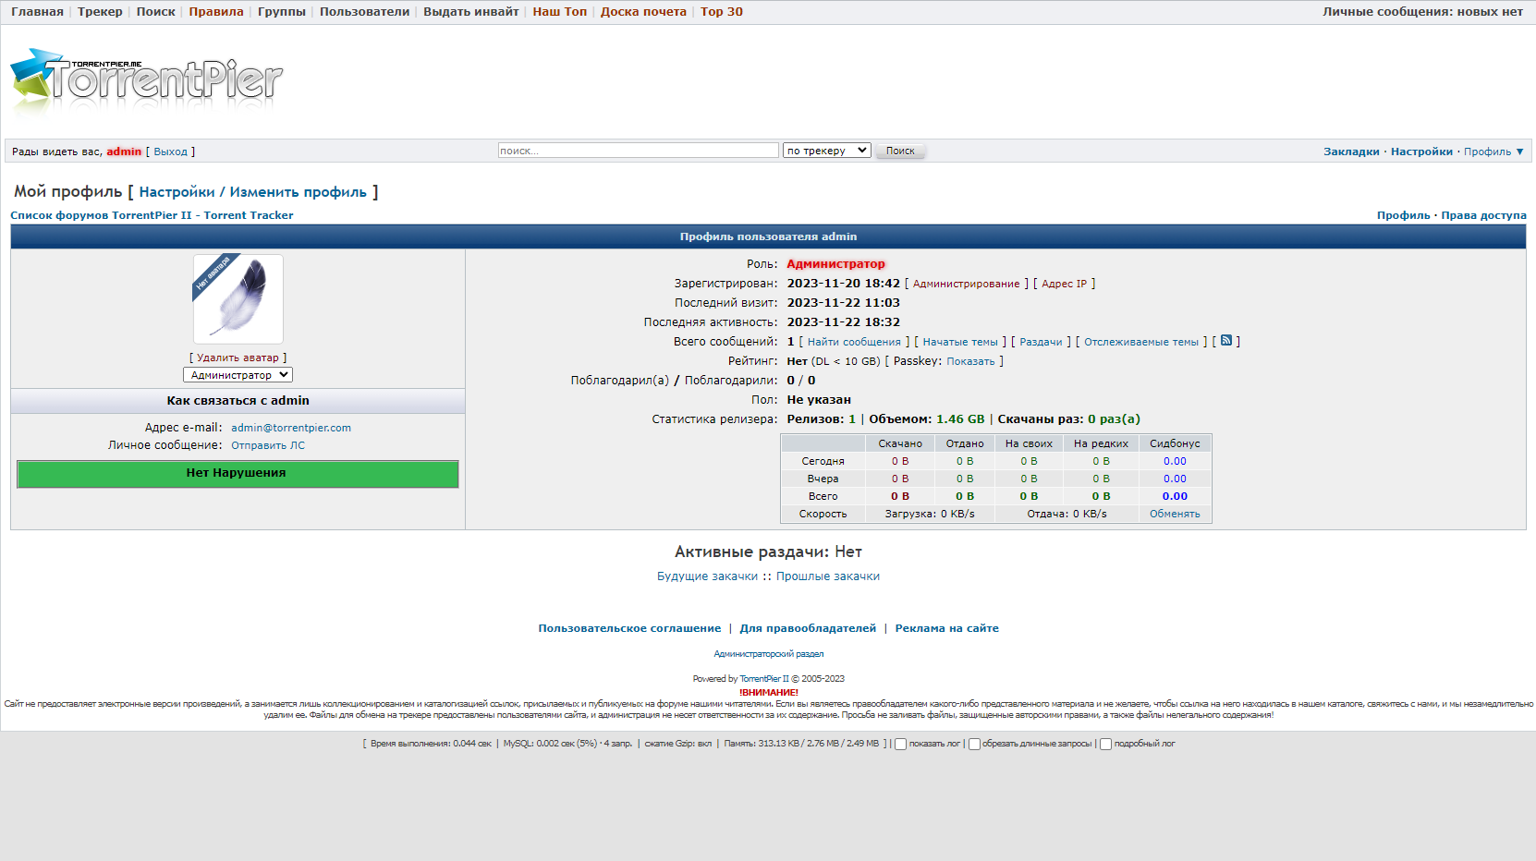Viewport: 1536px width, 861px height.
Task: Click the TorrentPier logo
Action: pyautogui.click(x=146, y=79)
